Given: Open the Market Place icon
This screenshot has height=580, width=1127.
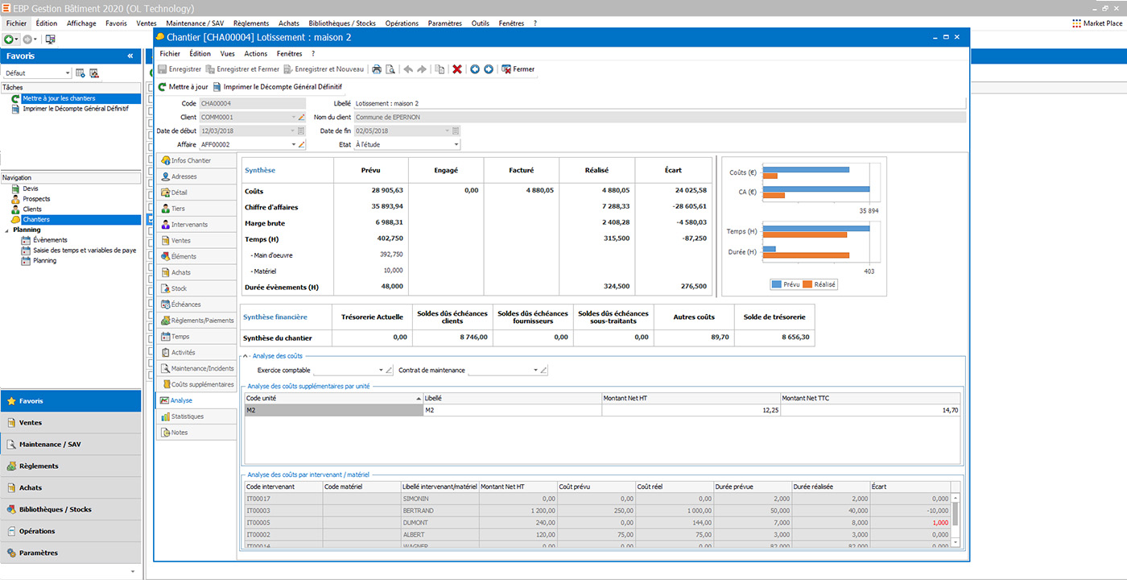Looking at the screenshot, I should [x=1077, y=23].
